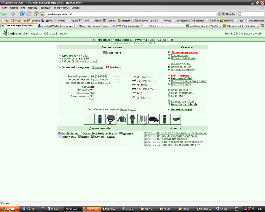Click the pistol skill icon next to 3 (20.4)

click(x=135, y=77)
